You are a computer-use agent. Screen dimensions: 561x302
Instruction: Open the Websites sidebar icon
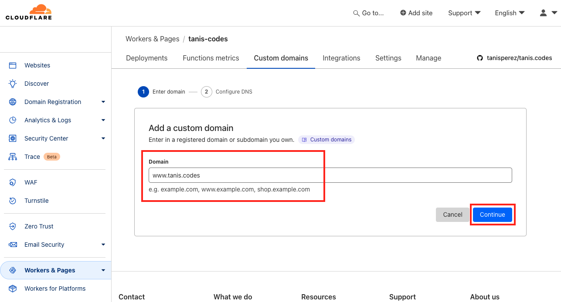point(13,65)
